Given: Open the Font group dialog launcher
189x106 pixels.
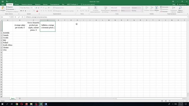Looking at the screenshot, I should pyautogui.click(x=39, y=14).
